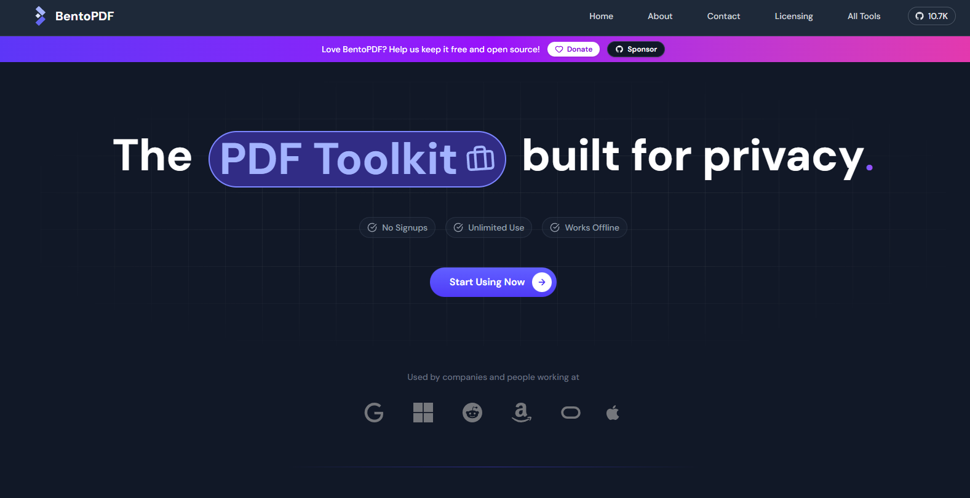Click the Sponsor button in the banner
The image size is (970, 498).
coord(636,49)
